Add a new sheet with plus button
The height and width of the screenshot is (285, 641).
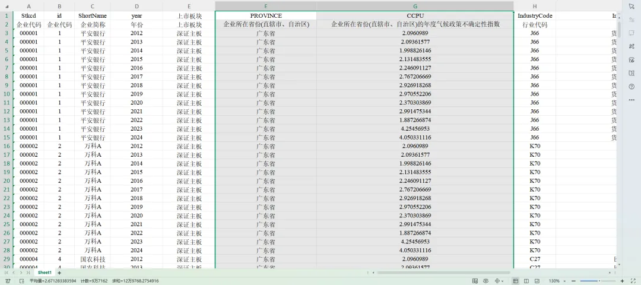59,273
